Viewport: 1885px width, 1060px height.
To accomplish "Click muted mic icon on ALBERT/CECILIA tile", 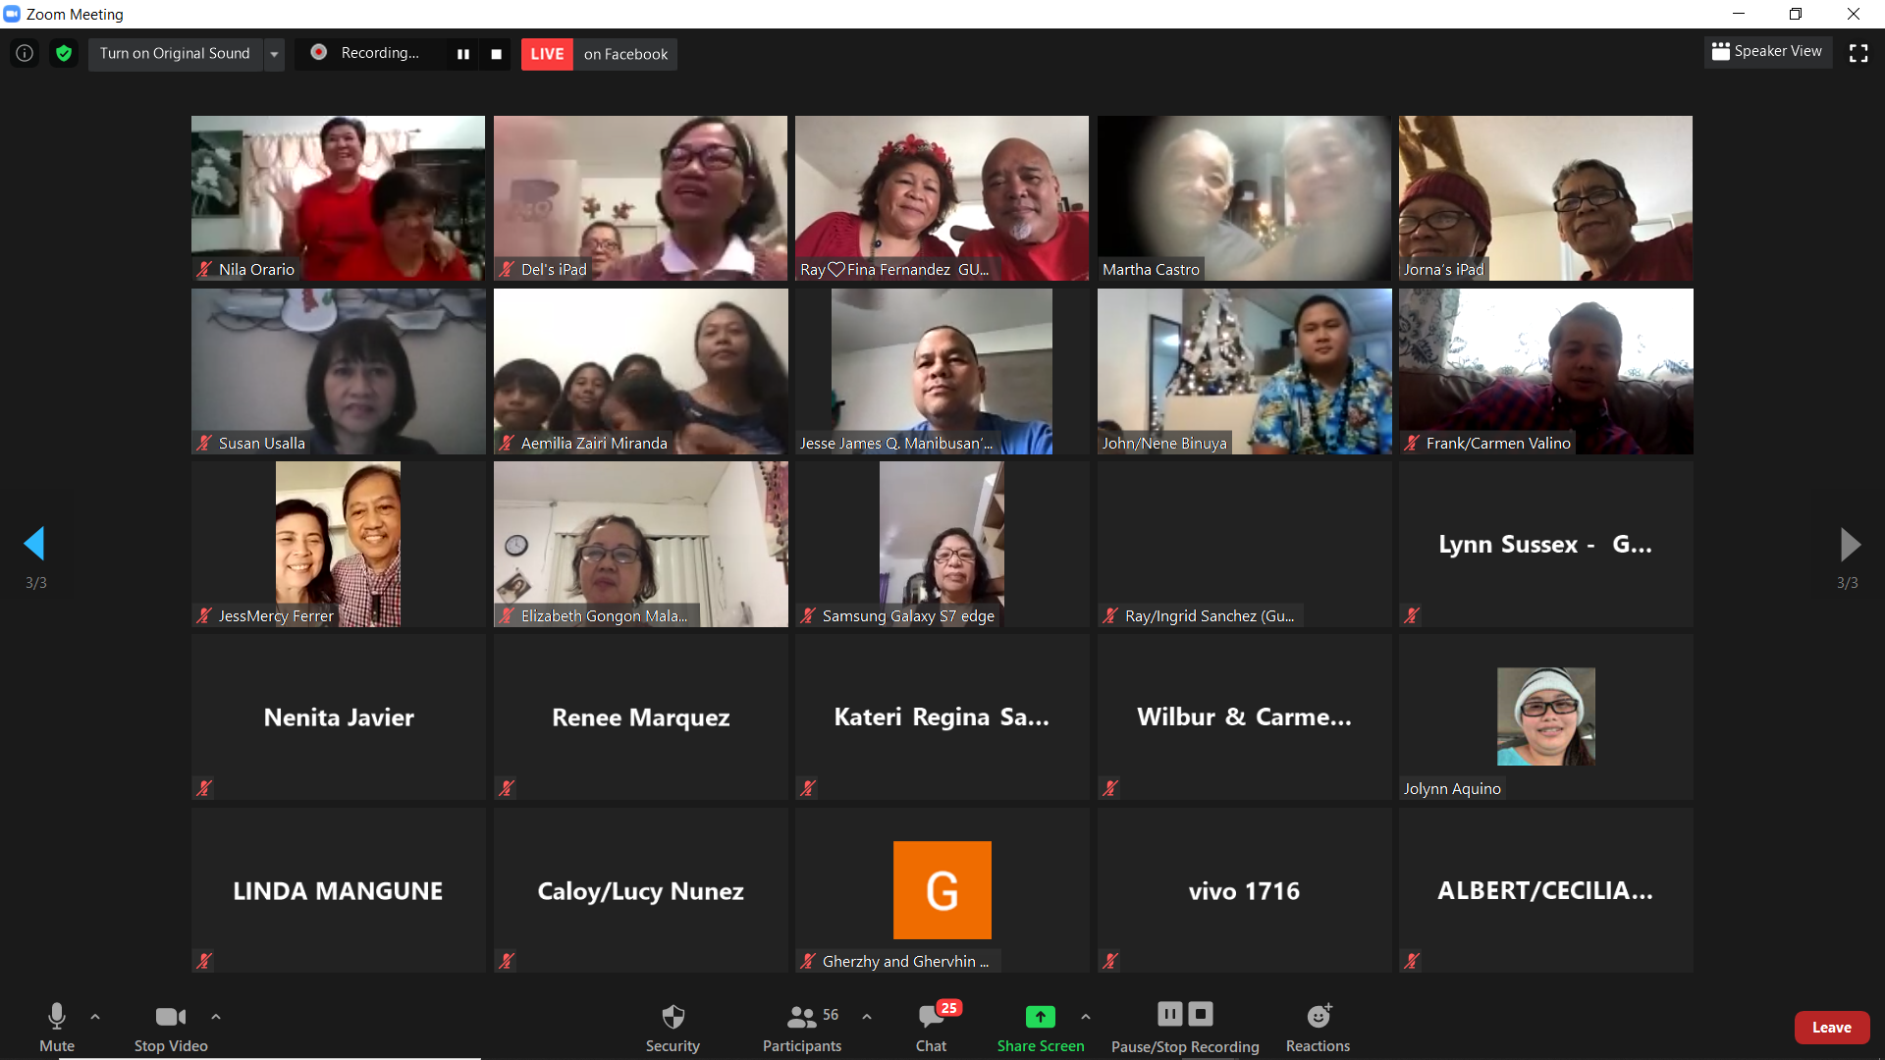I will pos(1412,961).
